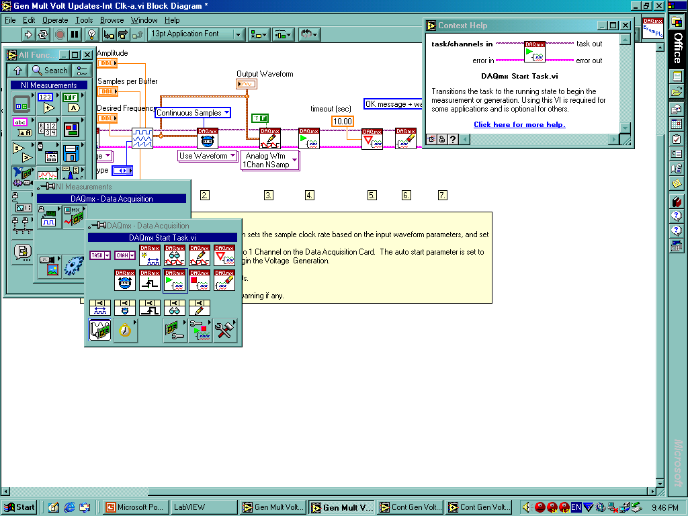Screen dimensions: 688x516
Task: Switch to LabVIEW taskbar button
Action: [x=203, y=507]
